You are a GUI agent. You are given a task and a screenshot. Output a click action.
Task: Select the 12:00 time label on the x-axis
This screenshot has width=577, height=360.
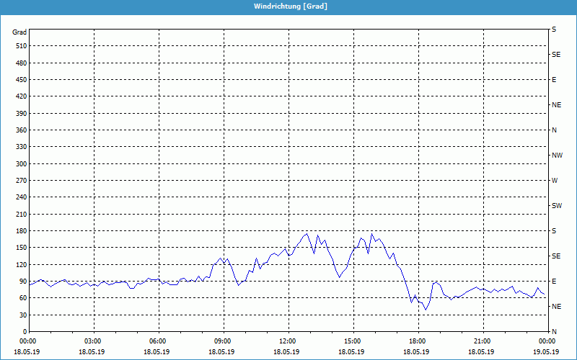tap(288, 341)
